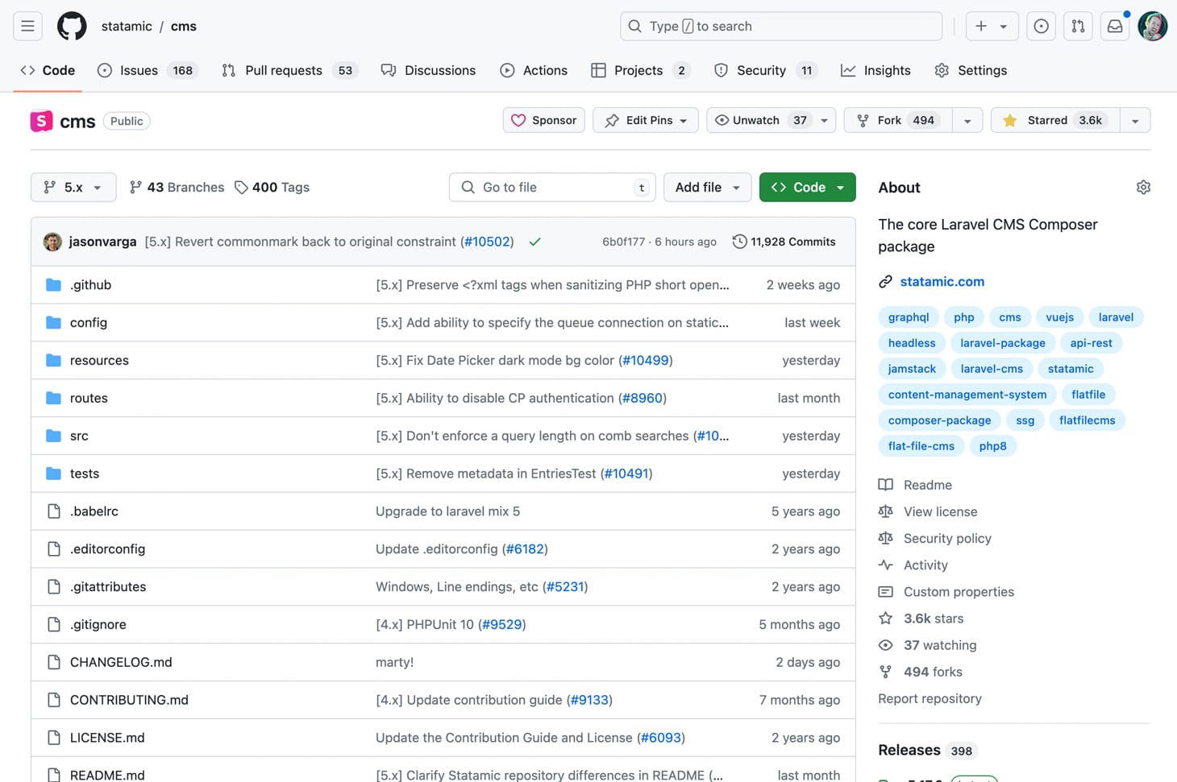The height and width of the screenshot is (782, 1177).
Task: Expand the Add file dropdown
Action: (x=707, y=187)
